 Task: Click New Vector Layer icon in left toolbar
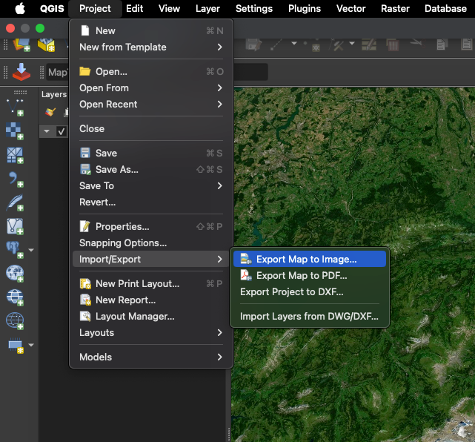15,108
